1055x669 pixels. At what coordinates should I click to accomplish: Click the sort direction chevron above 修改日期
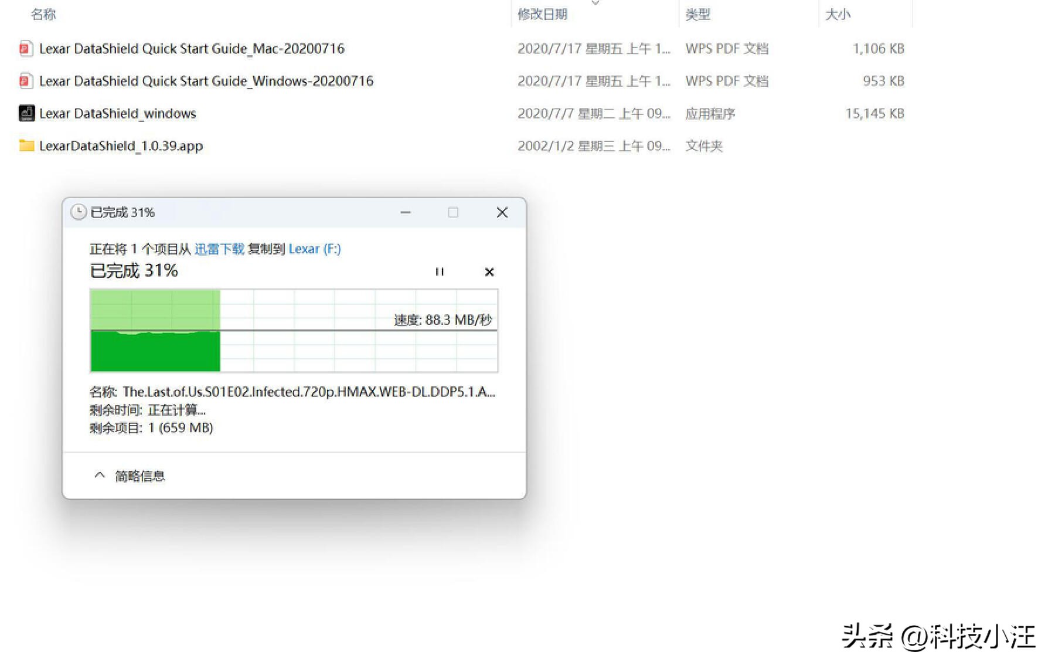596,3
